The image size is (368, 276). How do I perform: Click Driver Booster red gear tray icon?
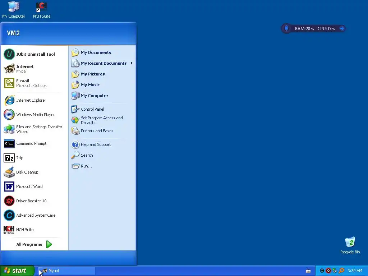click(x=328, y=271)
